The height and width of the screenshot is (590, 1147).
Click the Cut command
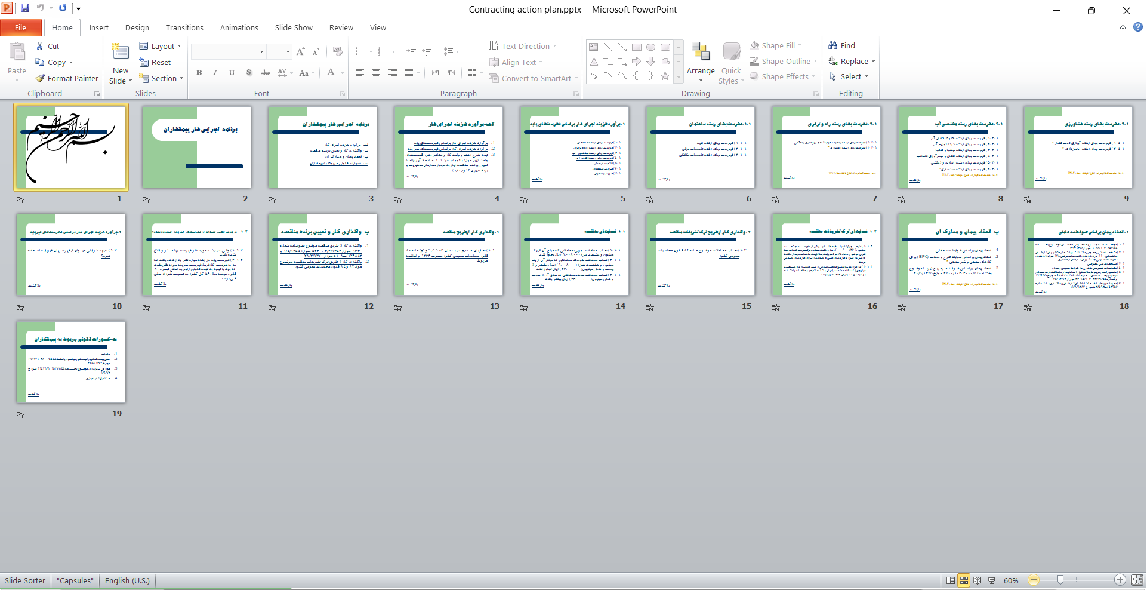(x=47, y=46)
